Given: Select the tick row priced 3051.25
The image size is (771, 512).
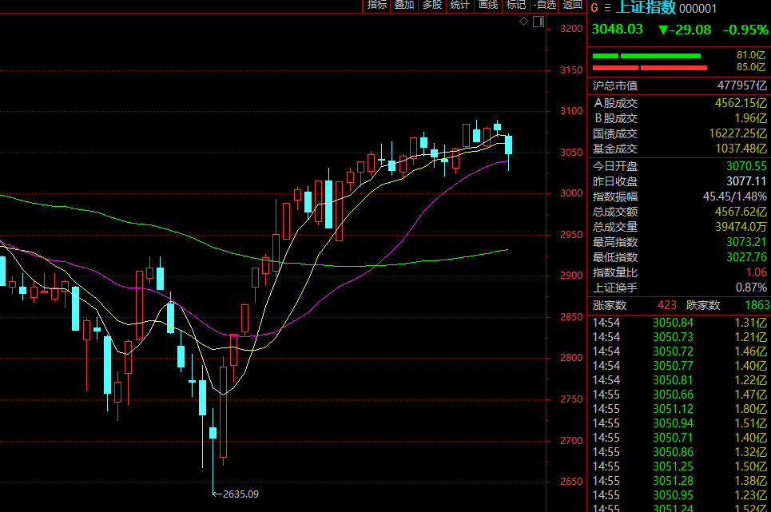Looking at the screenshot, I should 679,466.
